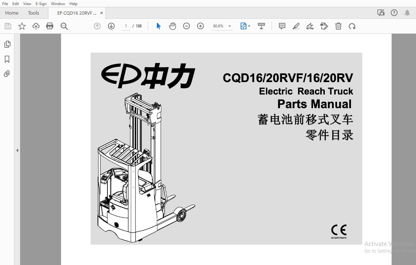Delete page using the trash icon
416x265 pixels.
click(x=339, y=26)
